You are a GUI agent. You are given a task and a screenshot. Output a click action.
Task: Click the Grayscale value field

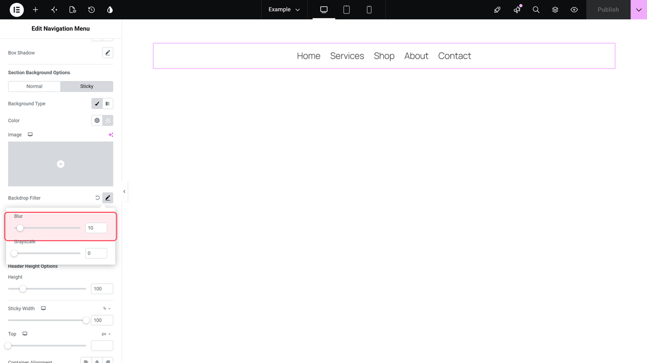[96, 253]
